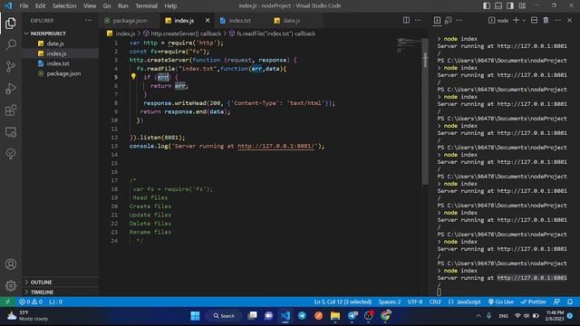Open the Help menu
This screenshot has height=326, width=580.
(170, 5)
